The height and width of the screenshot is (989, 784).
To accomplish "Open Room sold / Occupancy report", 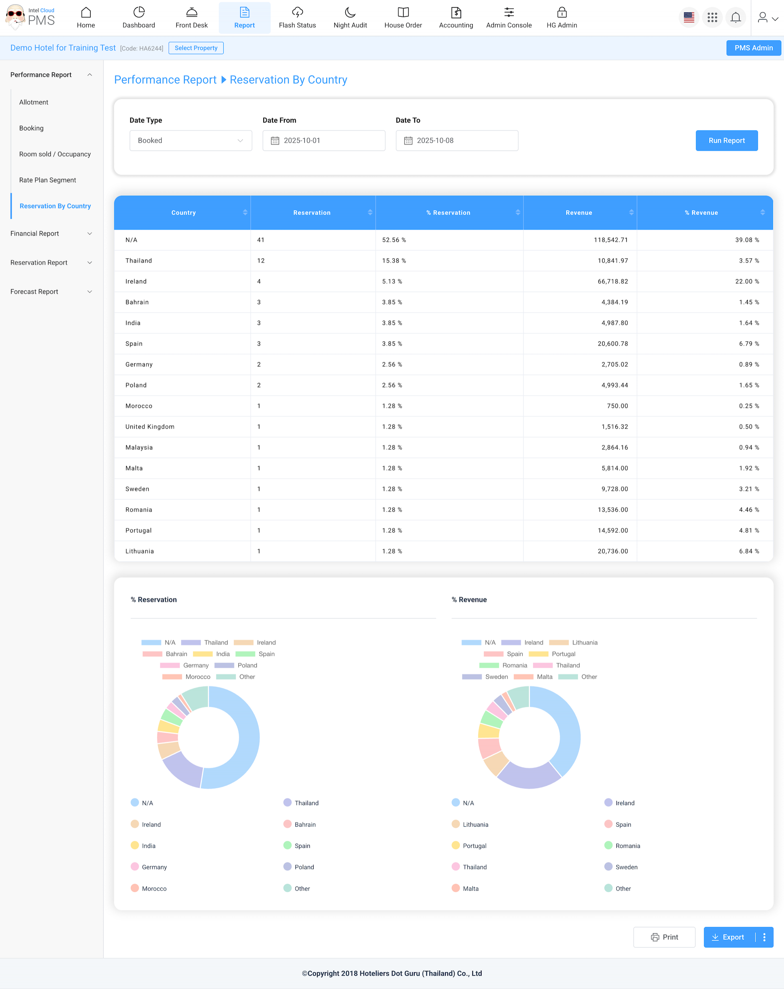I will 55,154.
